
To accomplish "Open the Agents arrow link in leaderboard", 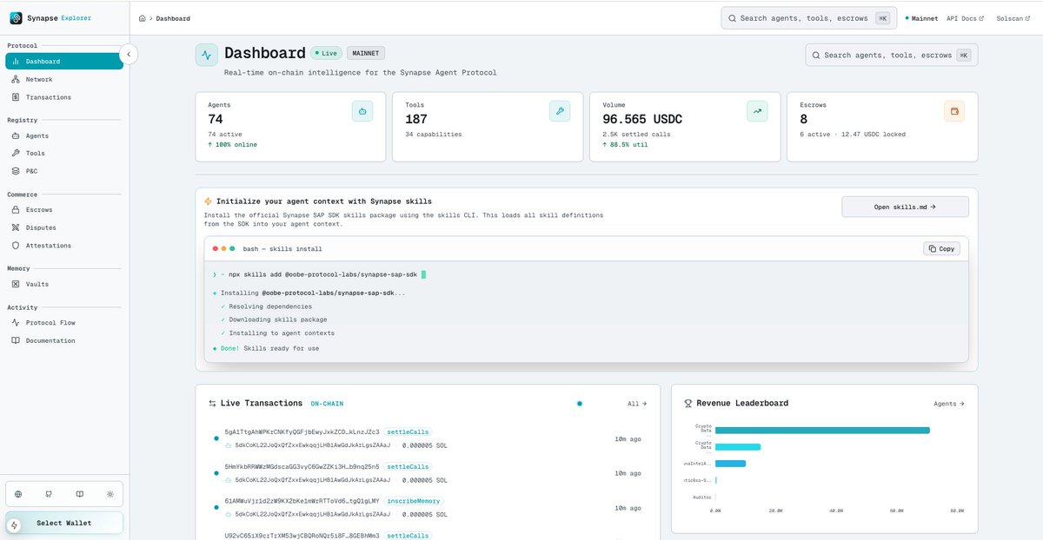I will (x=949, y=404).
